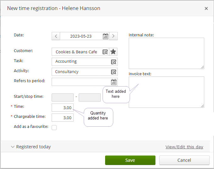This screenshot has width=214, height=169.
Task: Click into the Internal note text area
Action: 166,53
